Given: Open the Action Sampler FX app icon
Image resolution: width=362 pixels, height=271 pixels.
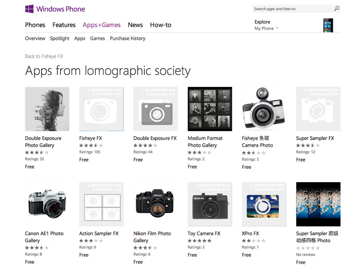Looking at the screenshot, I should tap(101, 204).
